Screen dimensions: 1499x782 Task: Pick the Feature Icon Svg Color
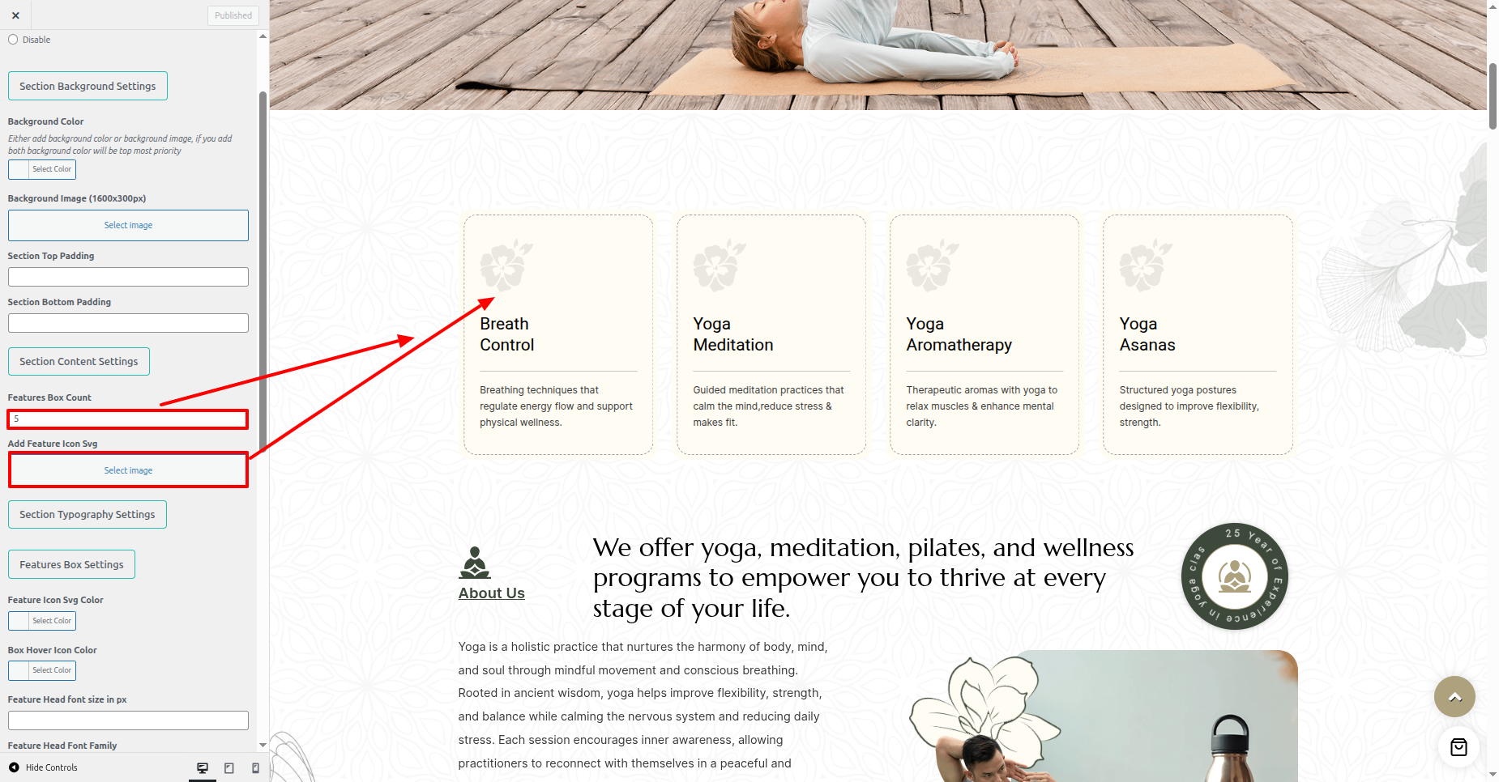coord(42,621)
